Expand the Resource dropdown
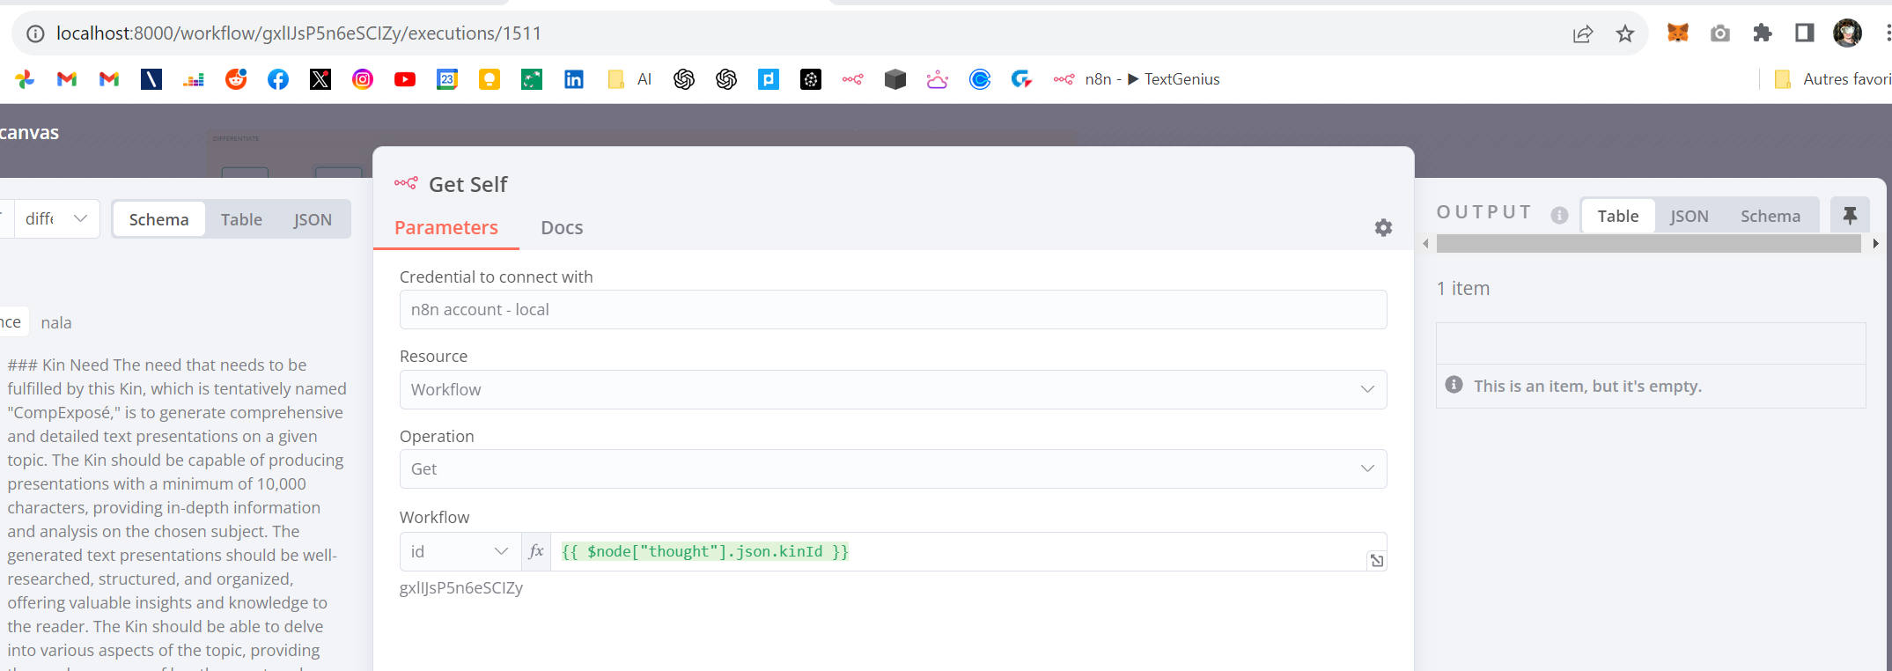The width and height of the screenshot is (1892, 671). click(x=893, y=389)
